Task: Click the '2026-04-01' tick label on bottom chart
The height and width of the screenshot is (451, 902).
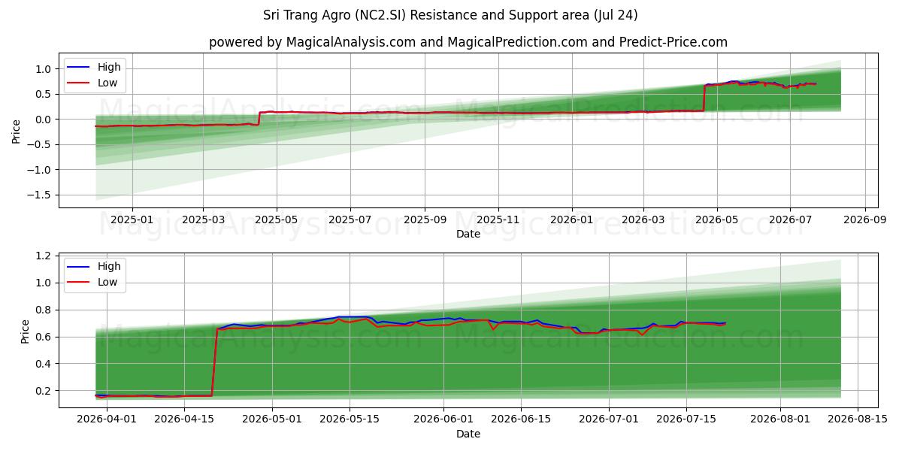Action: click(105, 419)
